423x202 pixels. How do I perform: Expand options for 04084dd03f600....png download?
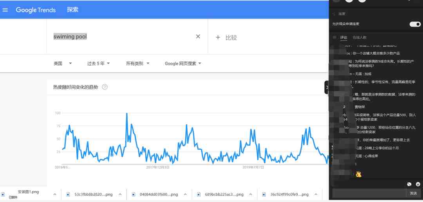click(x=185, y=194)
